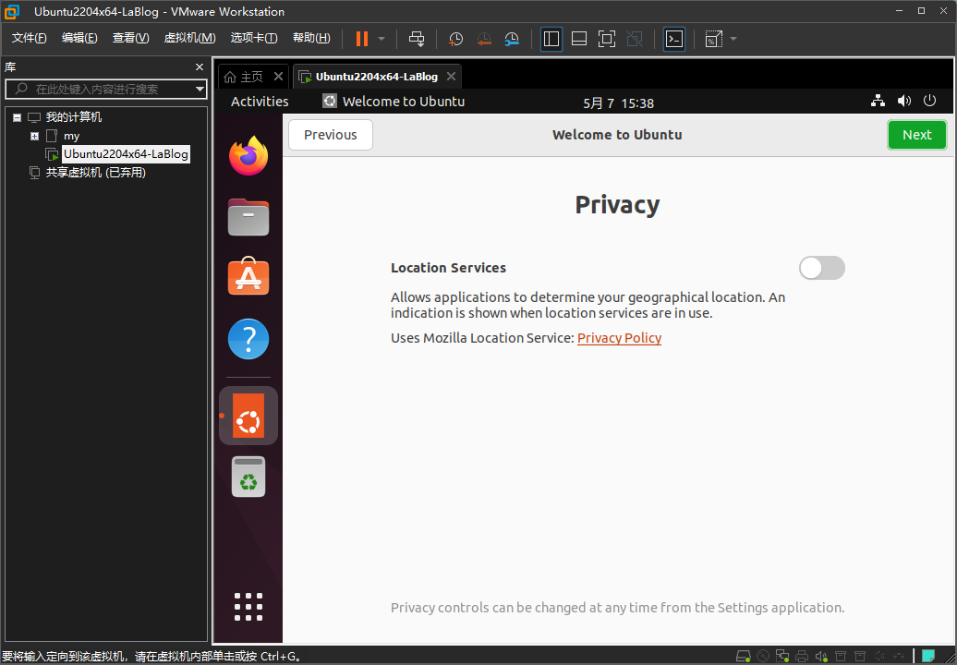Click the Unity mode icon

pos(635,39)
